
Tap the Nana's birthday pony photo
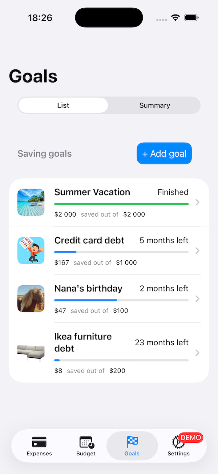[x=31, y=298]
